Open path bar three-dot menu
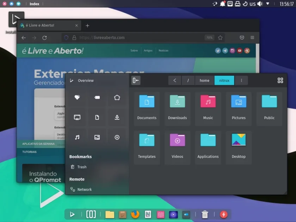The width and height of the screenshot is (296, 222). [241, 80]
